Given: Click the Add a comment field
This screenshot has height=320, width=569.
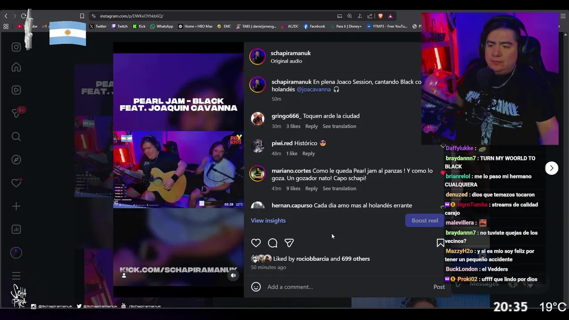Looking at the screenshot, I should click(347, 287).
